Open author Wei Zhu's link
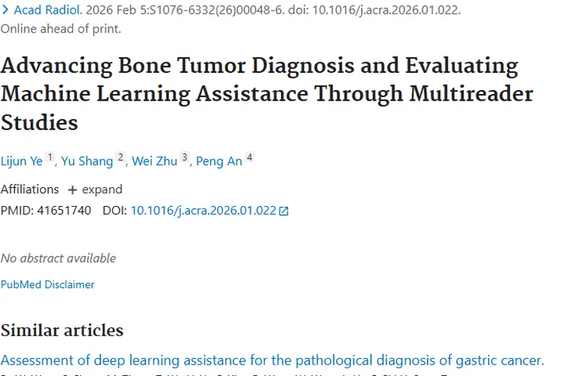This screenshot has height=376, width=565. pyautogui.click(x=154, y=161)
